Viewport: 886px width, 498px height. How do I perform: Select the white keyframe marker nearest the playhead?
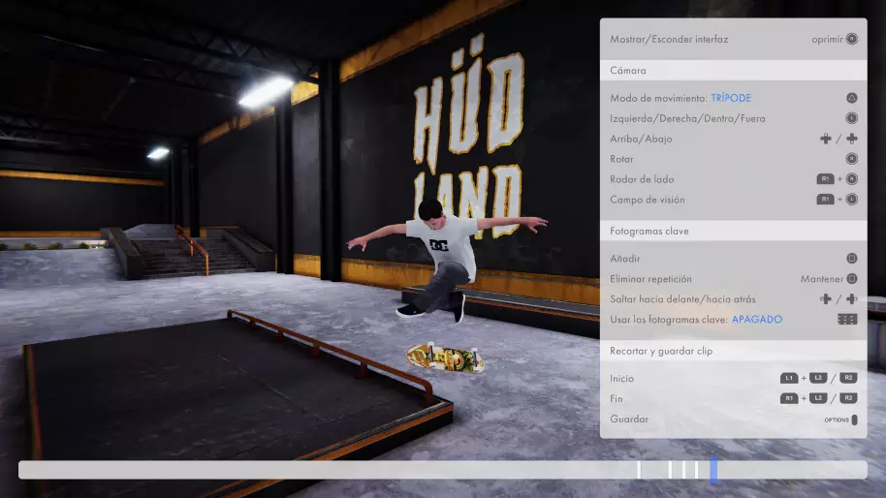[x=697, y=470]
